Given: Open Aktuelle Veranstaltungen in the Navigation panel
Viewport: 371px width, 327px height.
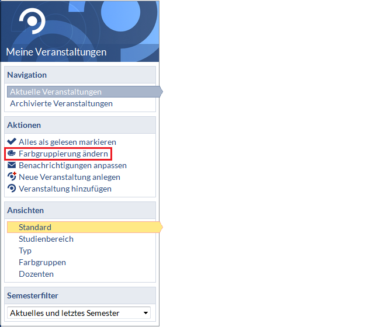Looking at the screenshot, I should click(85, 92).
